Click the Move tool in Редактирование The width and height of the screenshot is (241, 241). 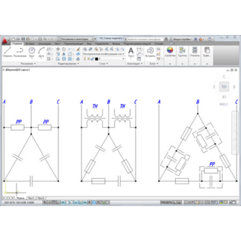pos(58,49)
